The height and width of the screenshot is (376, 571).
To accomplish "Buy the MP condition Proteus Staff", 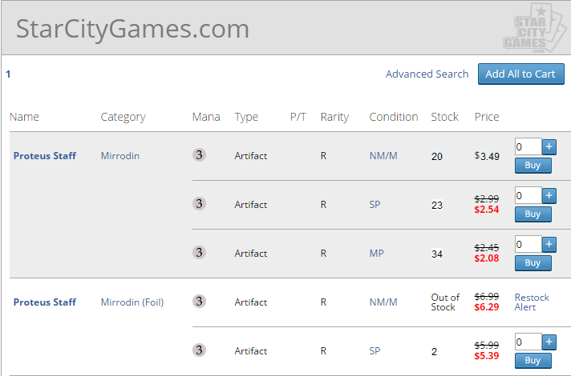I will point(533,262).
